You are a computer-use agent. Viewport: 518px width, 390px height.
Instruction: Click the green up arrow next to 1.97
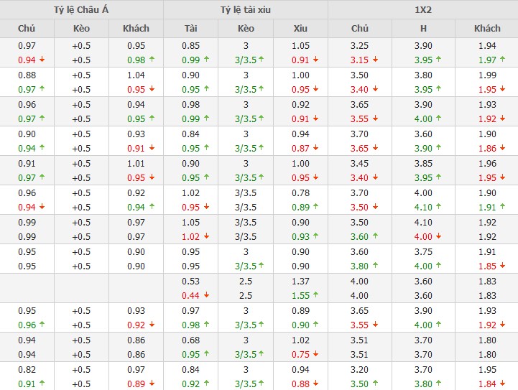501,60
